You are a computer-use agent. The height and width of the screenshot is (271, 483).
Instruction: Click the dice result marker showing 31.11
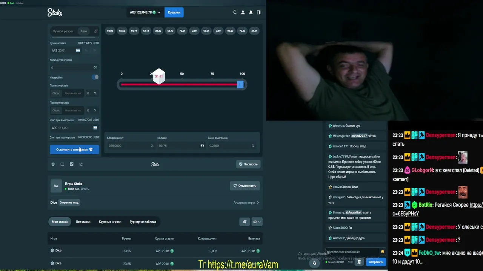point(159,76)
